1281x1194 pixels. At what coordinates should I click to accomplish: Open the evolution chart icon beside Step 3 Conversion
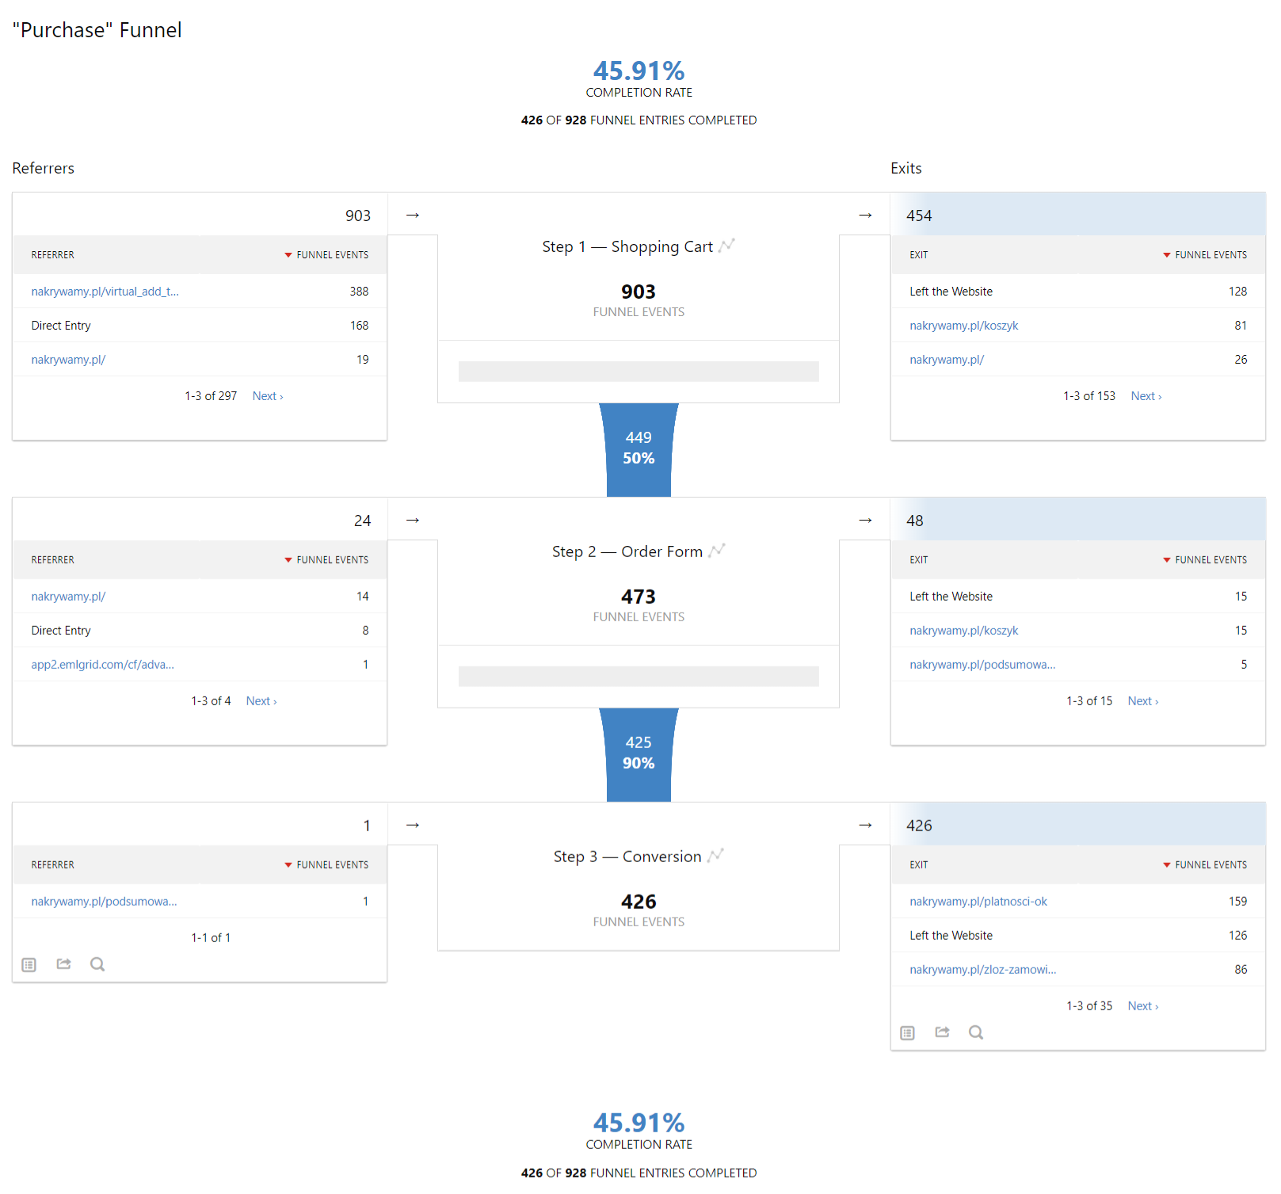point(715,856)
